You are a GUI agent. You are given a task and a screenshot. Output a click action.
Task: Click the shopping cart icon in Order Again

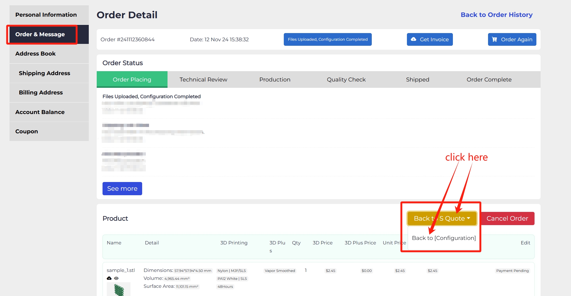point(494,39)
